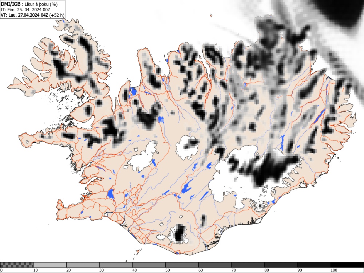364x273 pixels.
Task: Click the legend label '40'
Action: (x=134, y=270)
